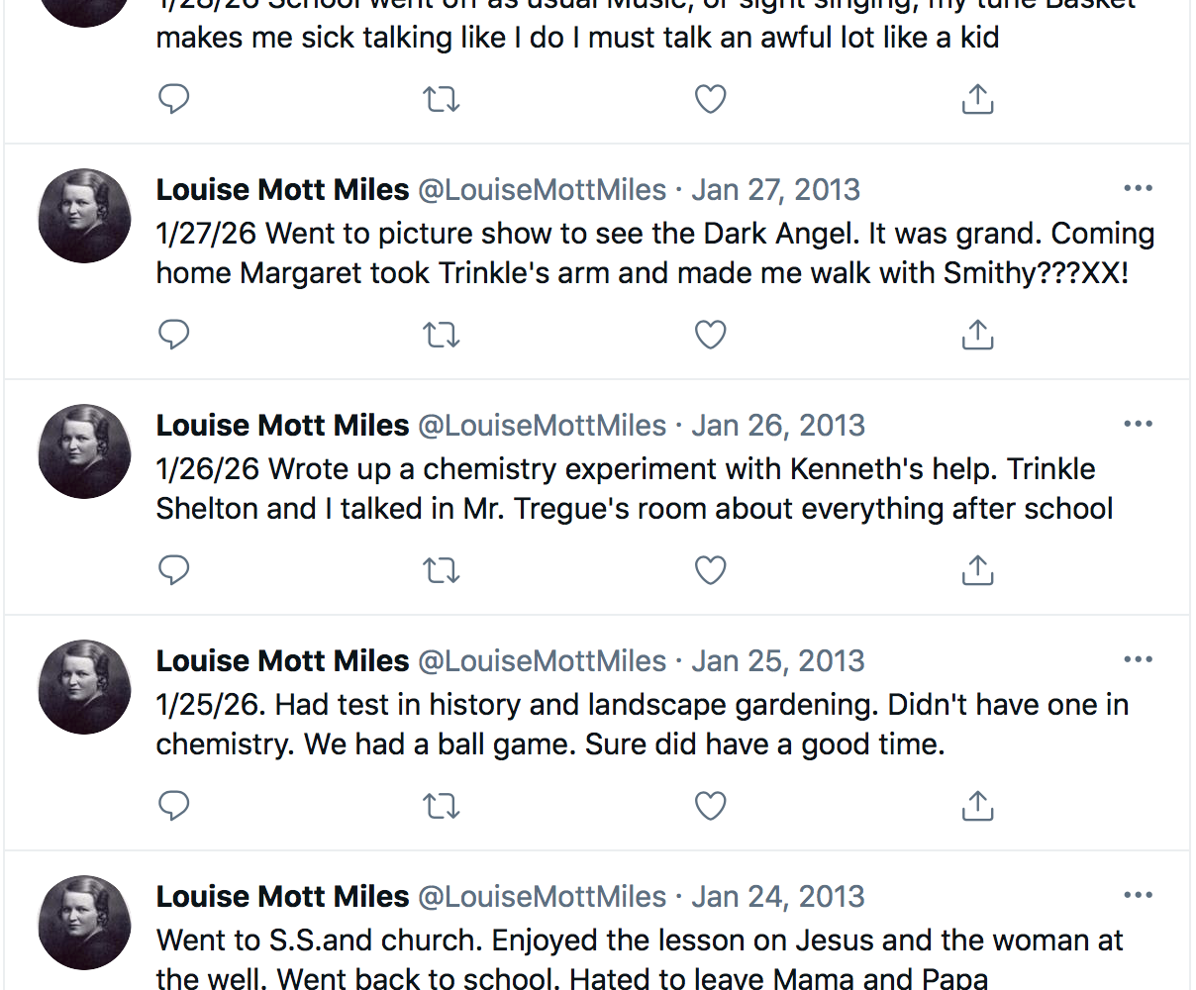Like the Jan 26 chemistry experiment tweet
Viewport: 1196px width, 990px height.
pyautogui.click(x=710, y=570)
